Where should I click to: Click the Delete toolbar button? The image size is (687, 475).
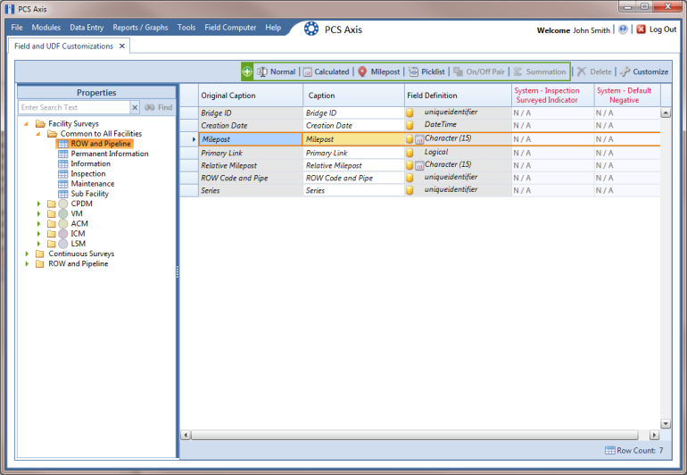click(594, 71)
